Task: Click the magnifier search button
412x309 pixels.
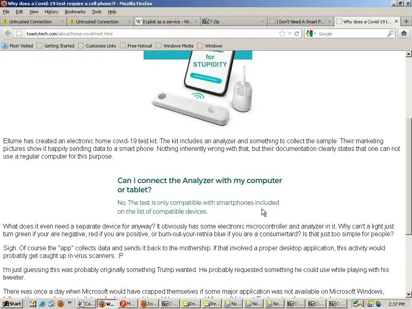Action: pos(391,34)
